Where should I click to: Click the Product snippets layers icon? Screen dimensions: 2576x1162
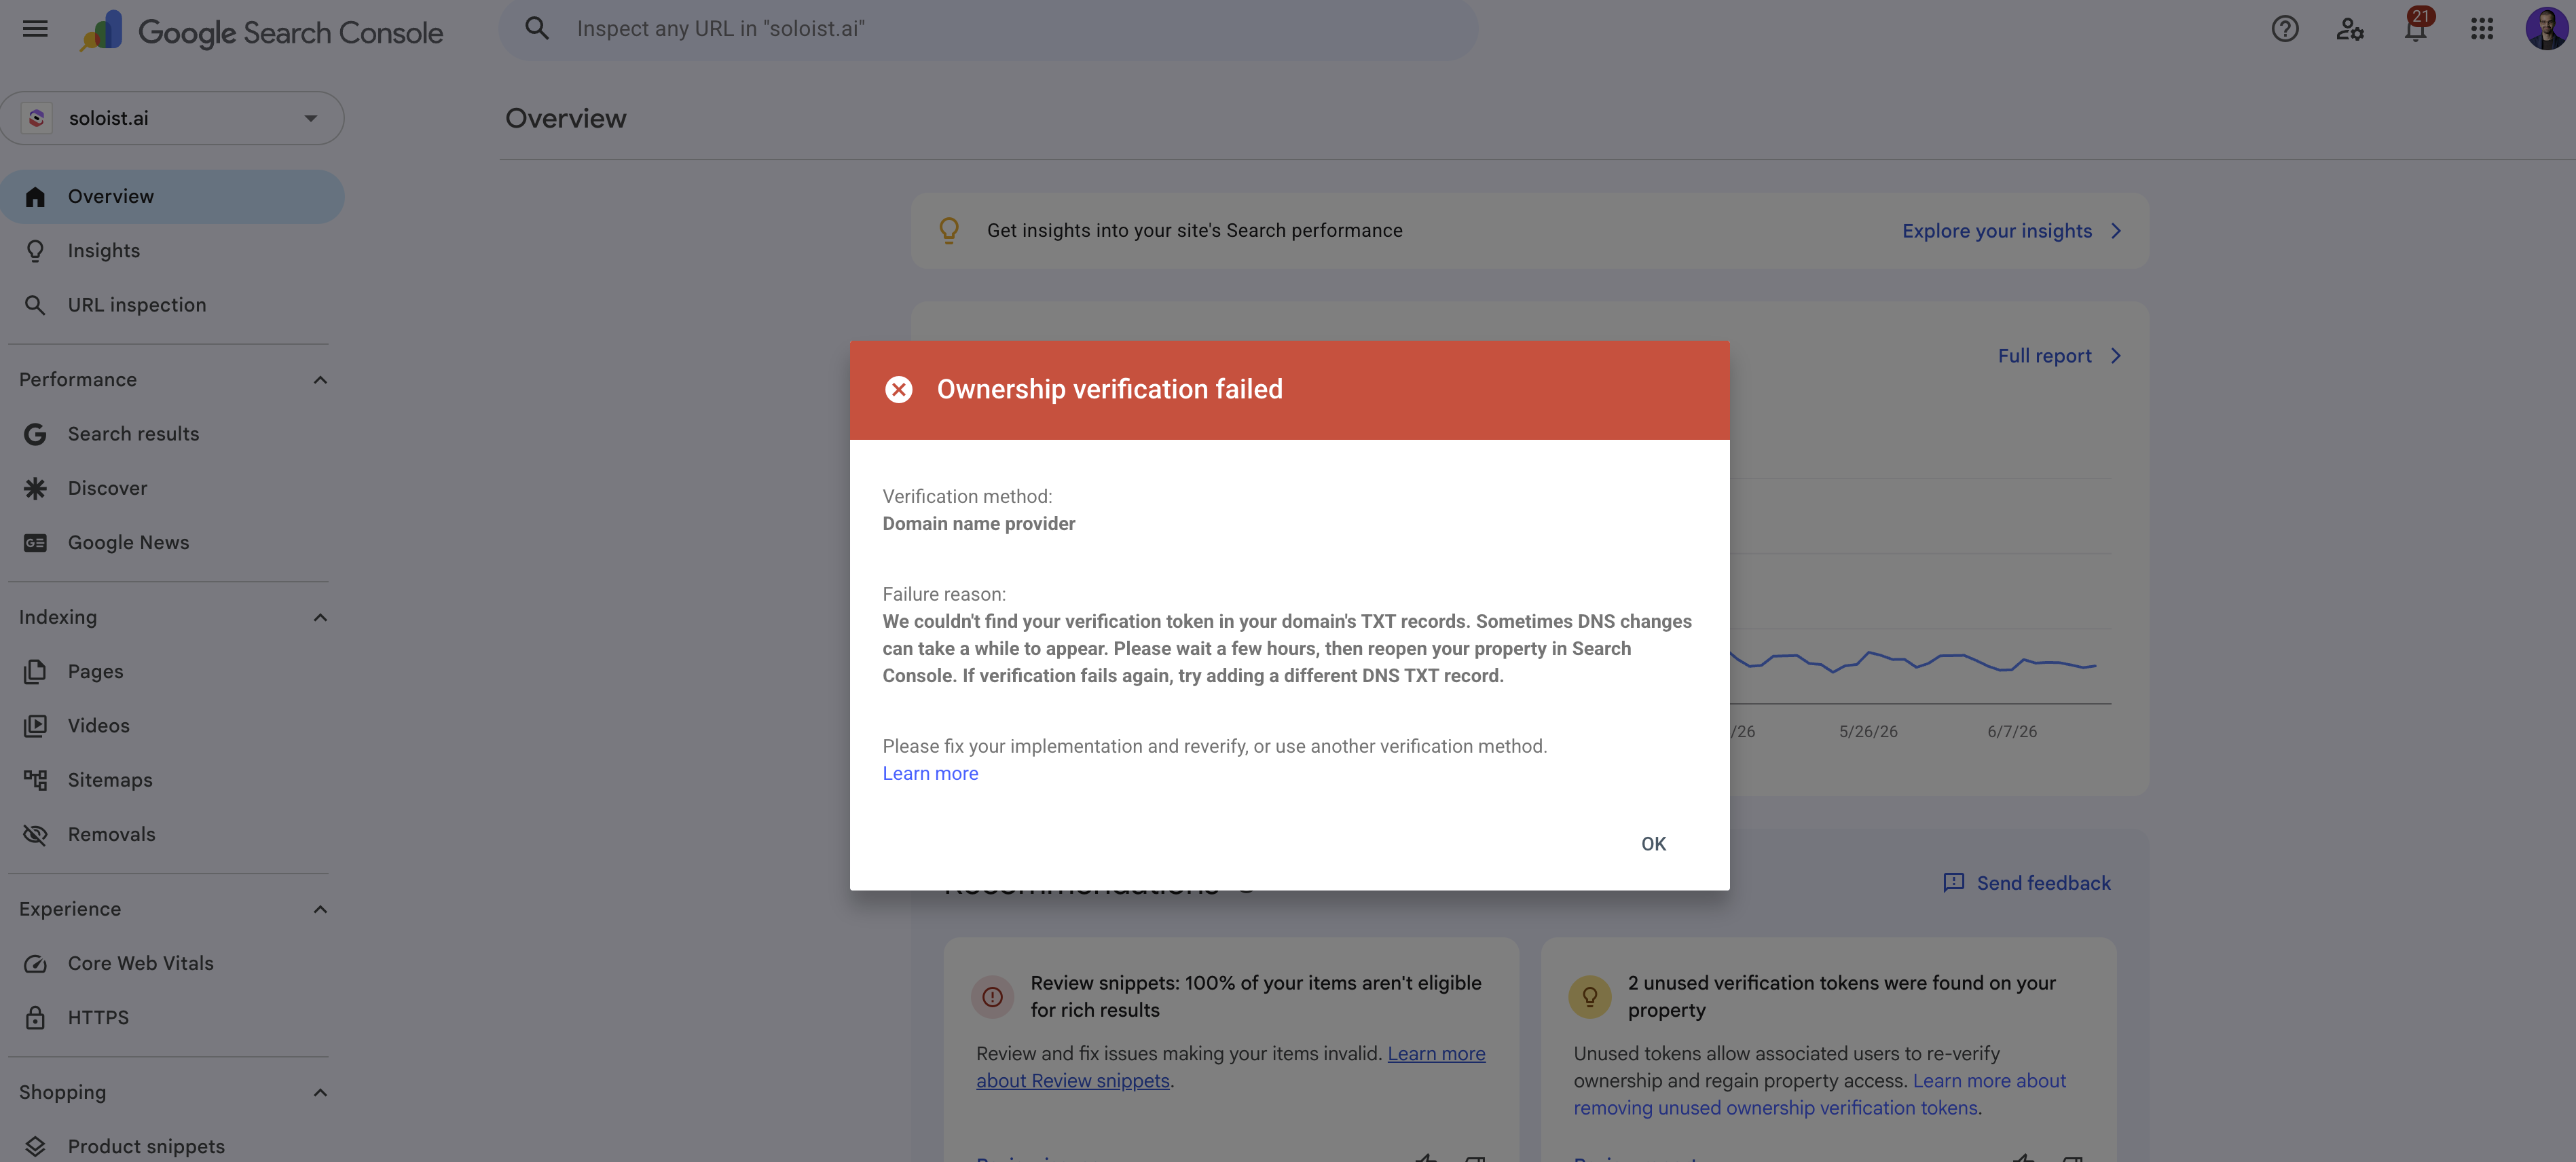tap(35, 1146)
